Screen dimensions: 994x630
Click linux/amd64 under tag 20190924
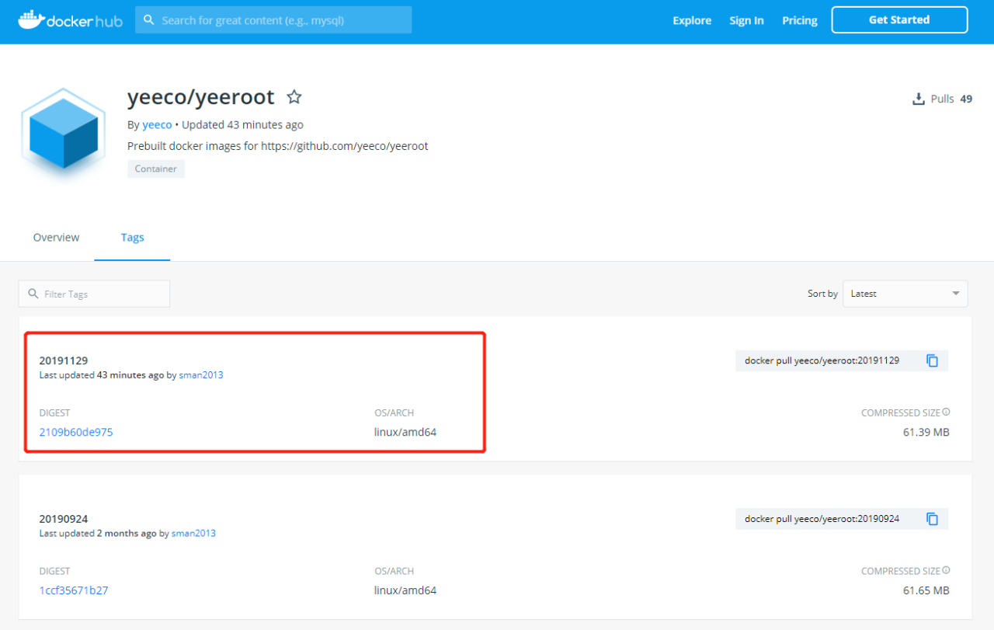pos(405,590)
